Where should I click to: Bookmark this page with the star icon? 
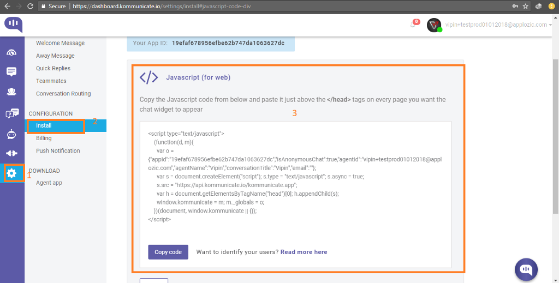pyautogui.click(x=526, y=6)
